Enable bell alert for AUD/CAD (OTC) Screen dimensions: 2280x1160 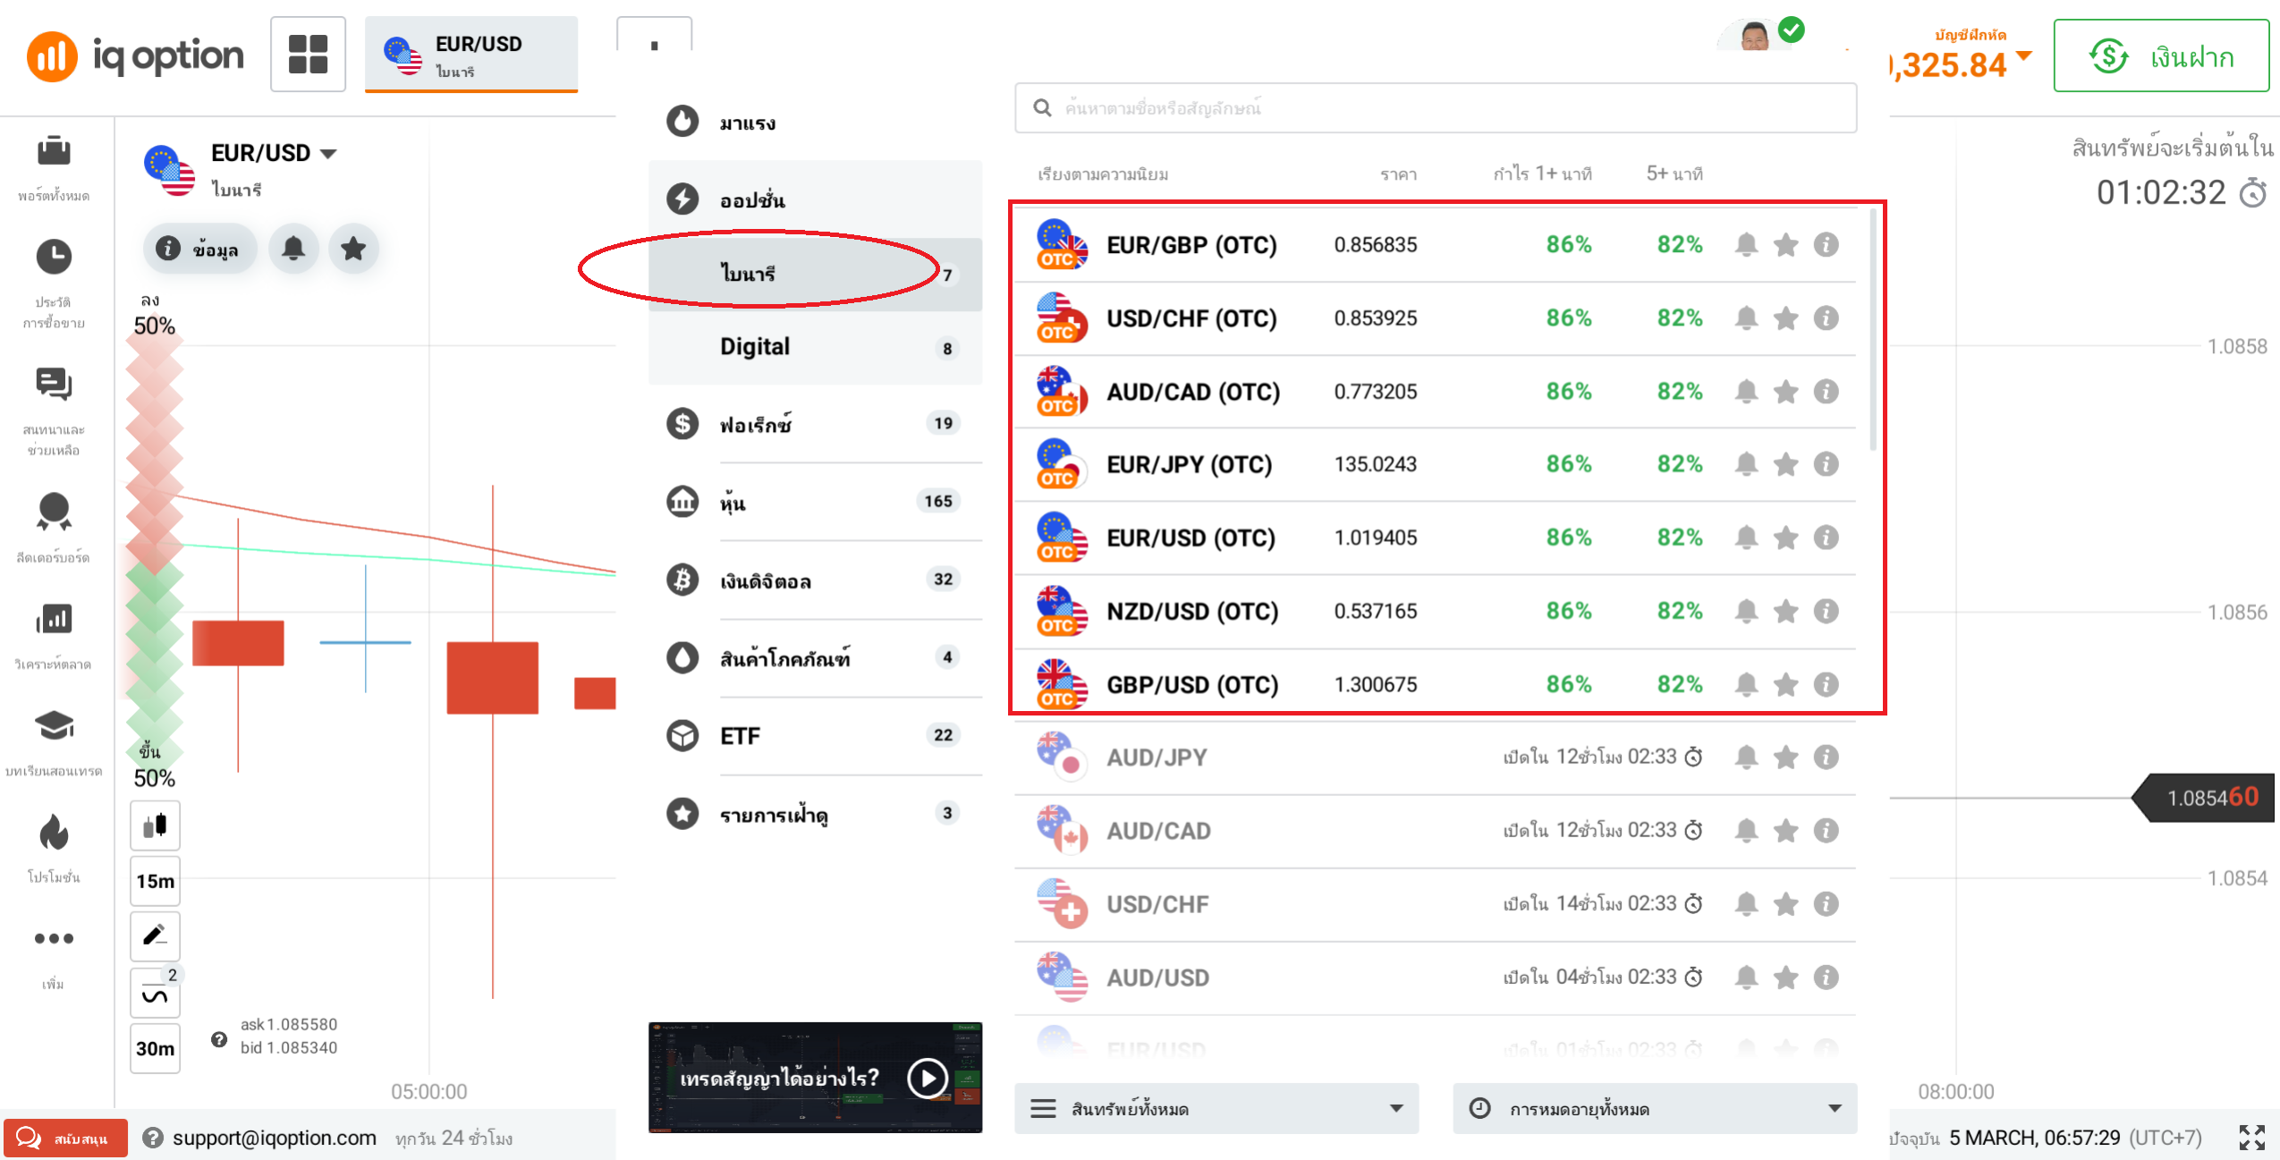coord(1746,391)
